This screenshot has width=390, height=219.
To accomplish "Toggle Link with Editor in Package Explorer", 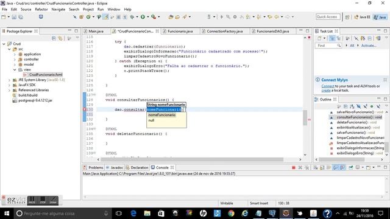I will [60, 38].
